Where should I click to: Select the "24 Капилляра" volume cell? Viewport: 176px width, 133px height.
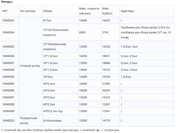point(52,121)
